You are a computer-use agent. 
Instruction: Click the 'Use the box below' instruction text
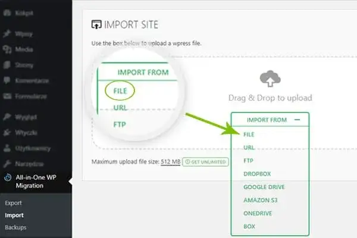[146, 43]
